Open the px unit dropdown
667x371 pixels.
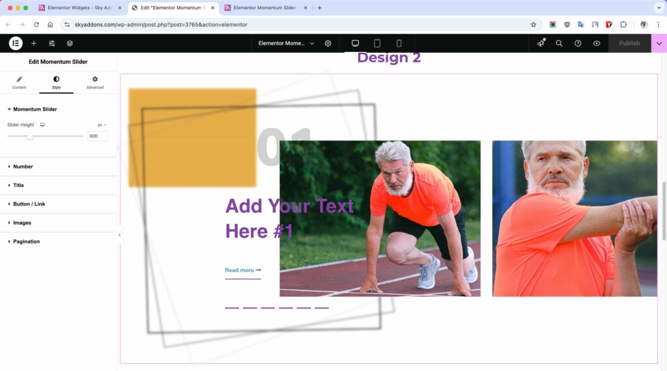[102, 125]
